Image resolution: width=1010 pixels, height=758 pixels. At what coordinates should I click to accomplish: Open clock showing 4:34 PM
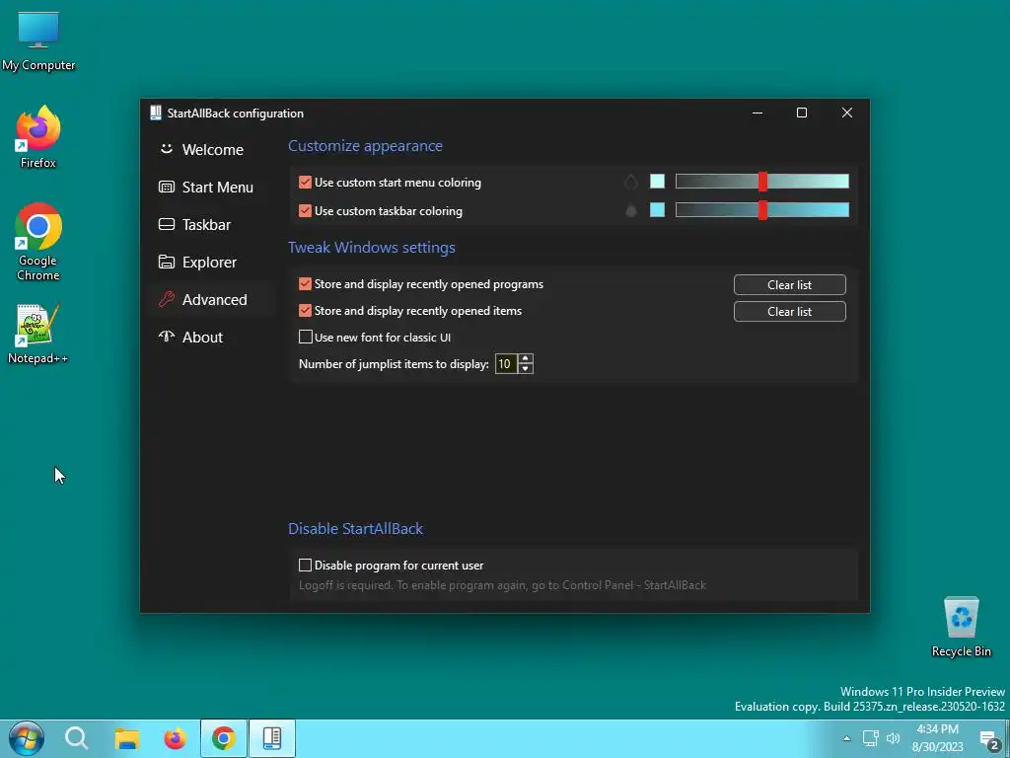coord(937,738)
